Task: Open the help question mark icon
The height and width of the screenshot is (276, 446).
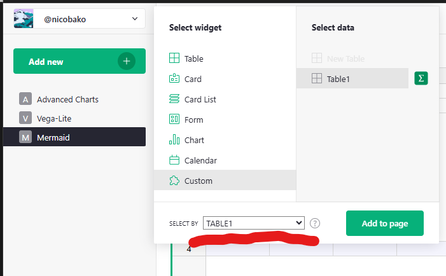Action: point(315,223)
